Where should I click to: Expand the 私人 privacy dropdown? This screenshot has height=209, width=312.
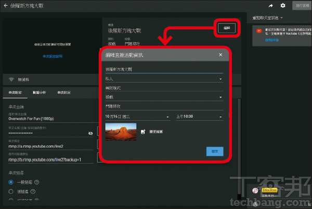[x=220, y=80]
